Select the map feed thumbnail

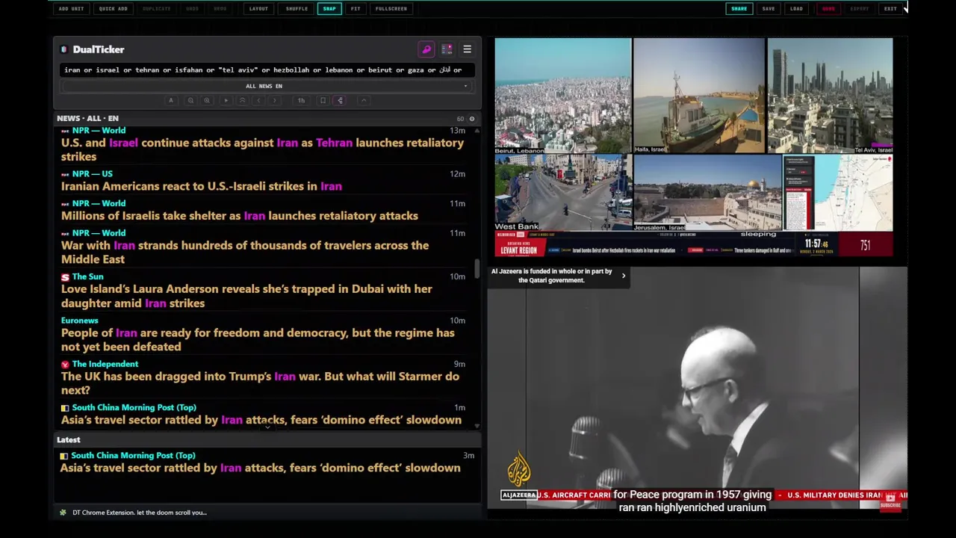click(x=838, y=193)
